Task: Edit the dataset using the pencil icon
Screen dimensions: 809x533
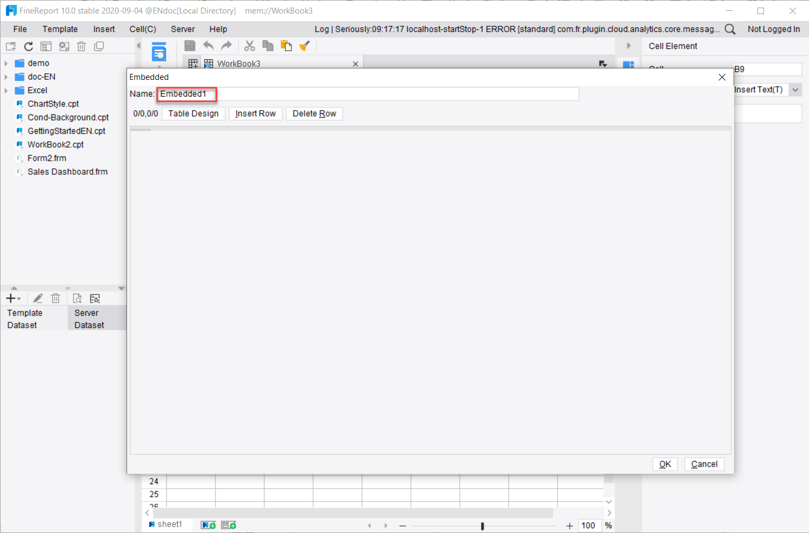Action: (37, 298)
